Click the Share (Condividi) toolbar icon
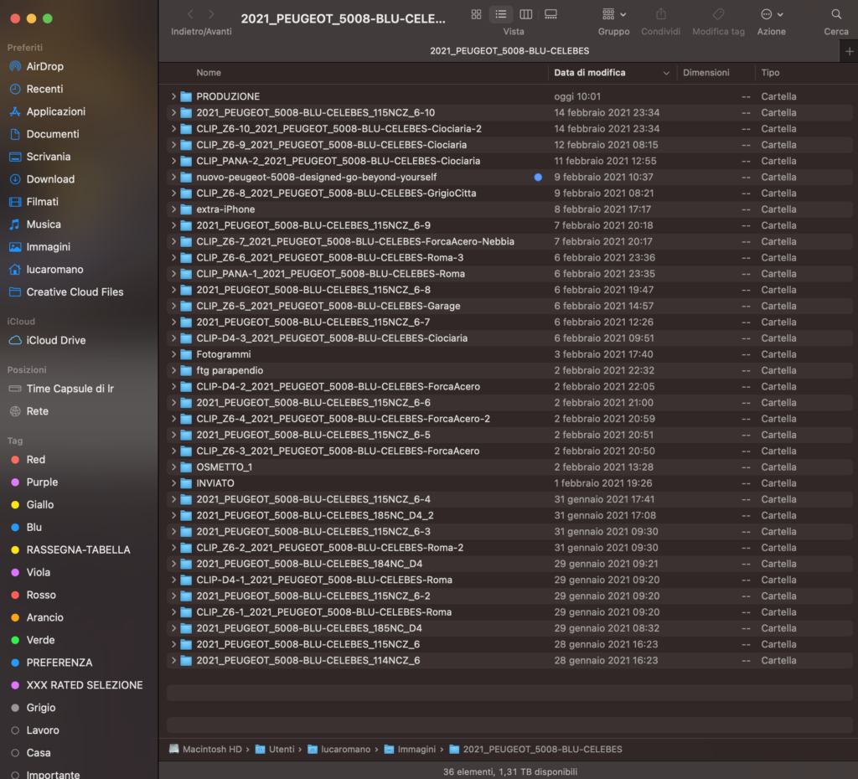 point(661,14)
